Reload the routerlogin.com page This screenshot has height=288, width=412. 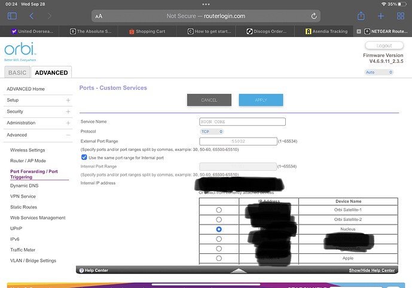(314, 16)
